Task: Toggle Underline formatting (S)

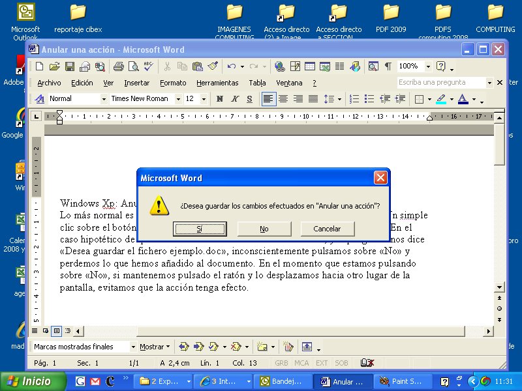Action: click(x=250, y=99)
